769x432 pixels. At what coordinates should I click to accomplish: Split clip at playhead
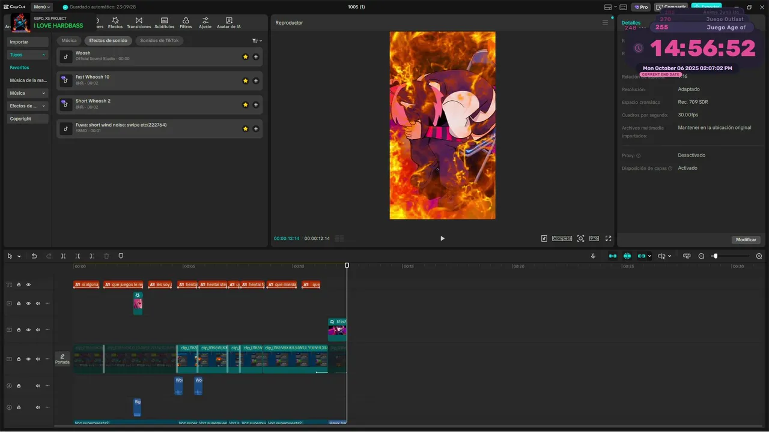[63, 256]
